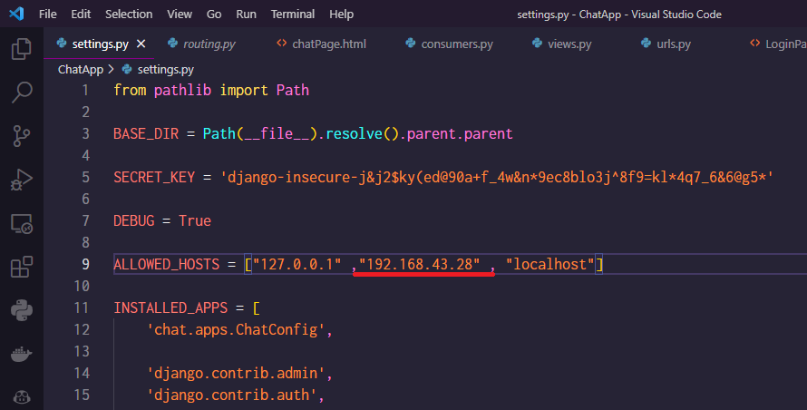Click the ChatApp breadcrumb folder
The width and height of the screenshot is (807, 410).
(x=81, y=70)
